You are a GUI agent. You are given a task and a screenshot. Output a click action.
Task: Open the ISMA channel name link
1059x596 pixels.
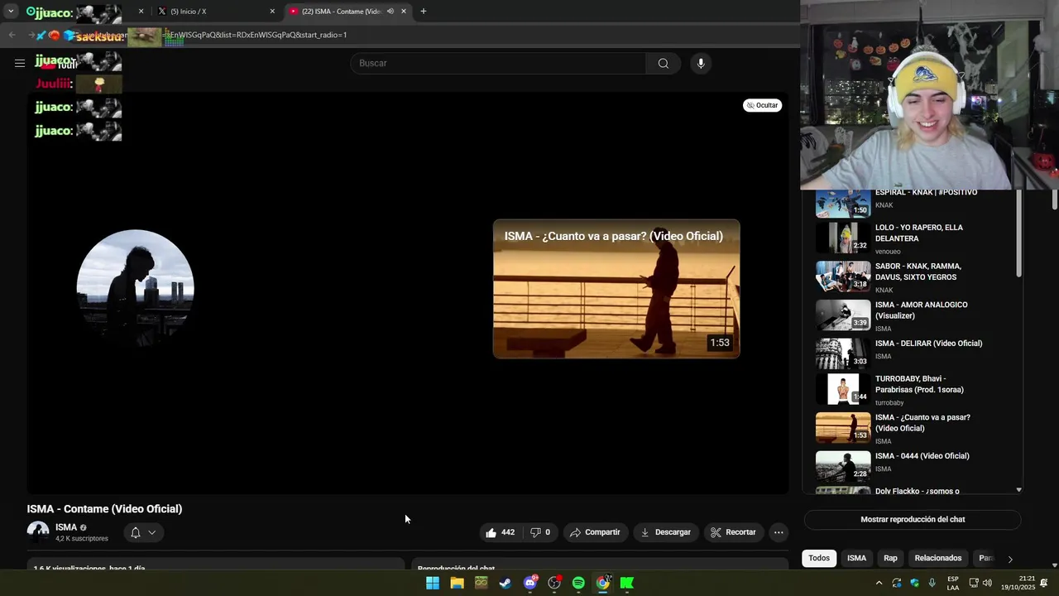[x=66, y=527]
